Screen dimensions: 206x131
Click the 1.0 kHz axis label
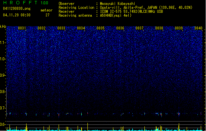coord(3,59)
